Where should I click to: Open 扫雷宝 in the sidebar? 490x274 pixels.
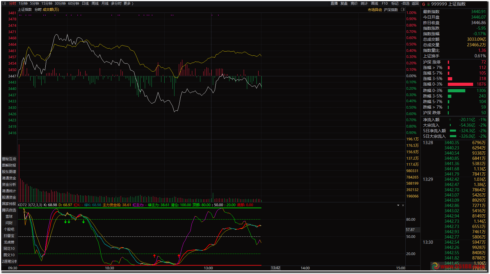[x=9, y=236]
